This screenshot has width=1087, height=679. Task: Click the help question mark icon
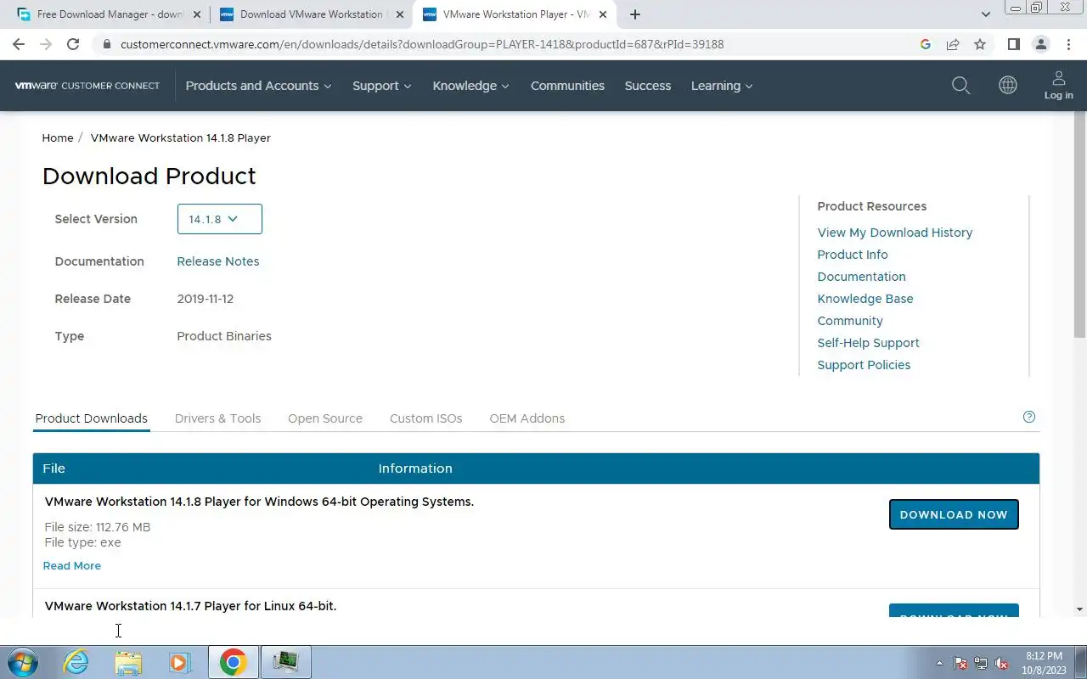tap(1029, 417)
